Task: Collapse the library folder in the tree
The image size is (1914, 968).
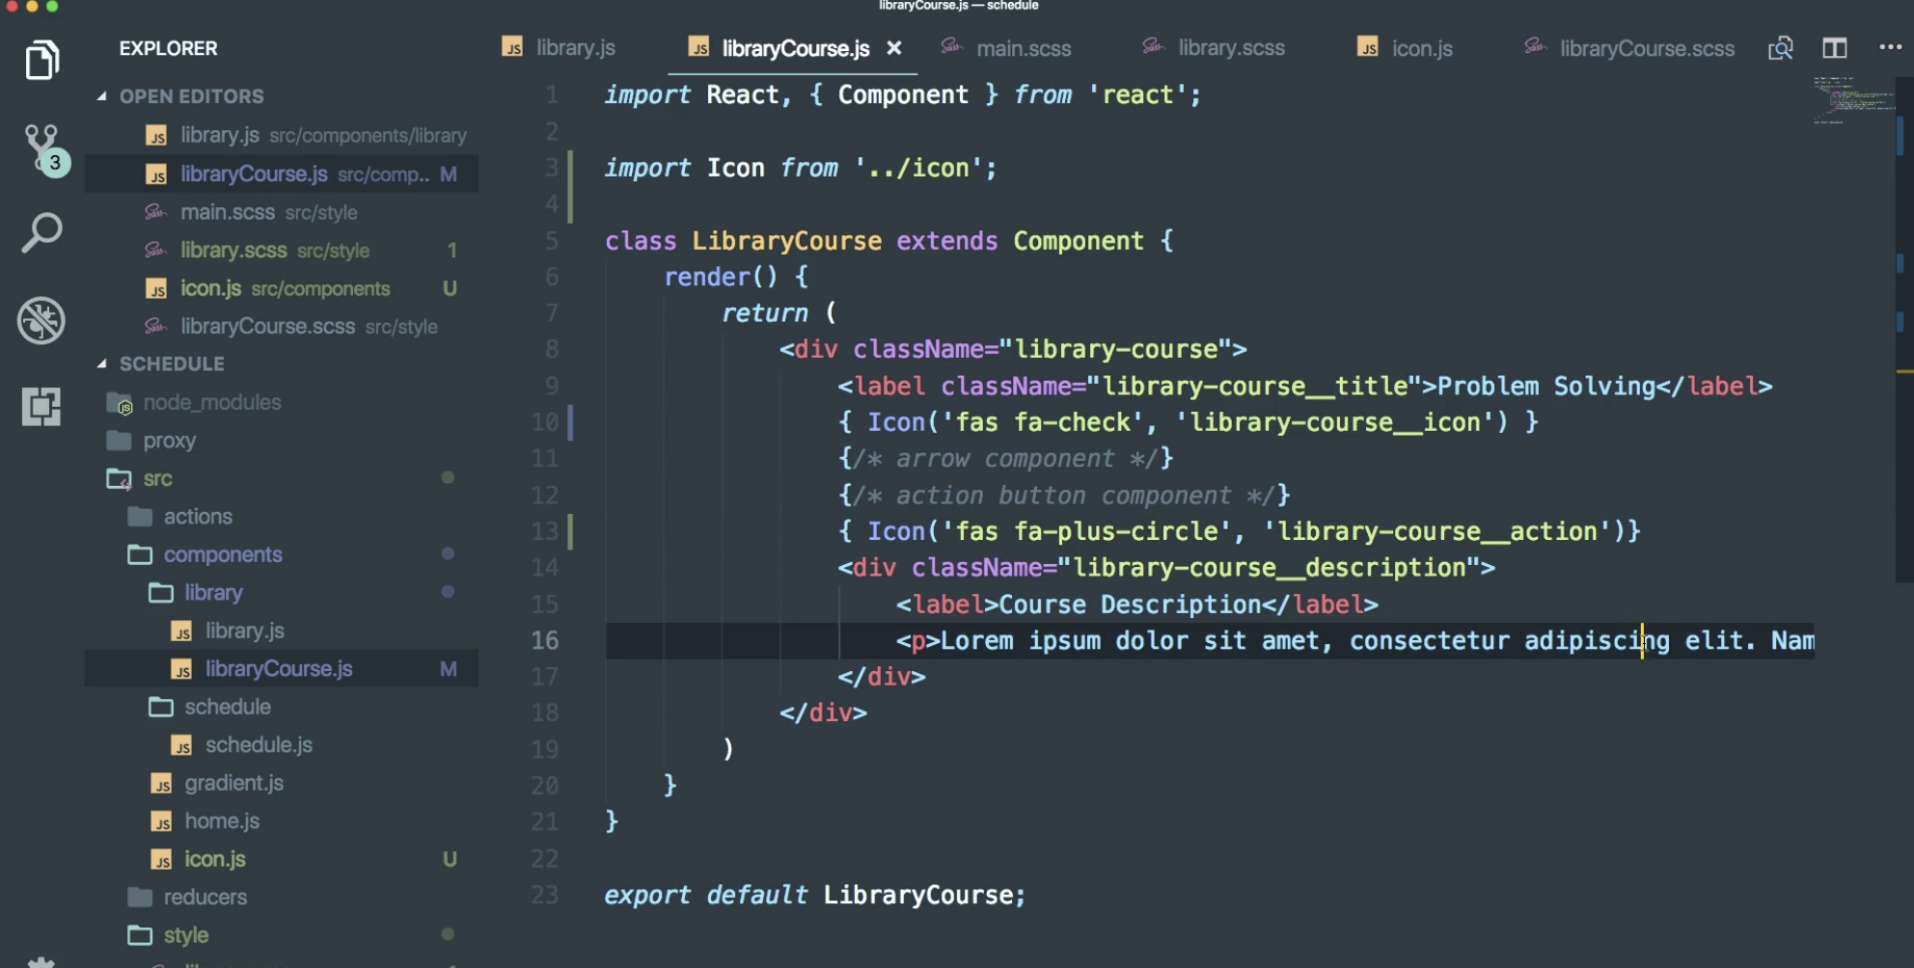Action: tap(196, 593)
